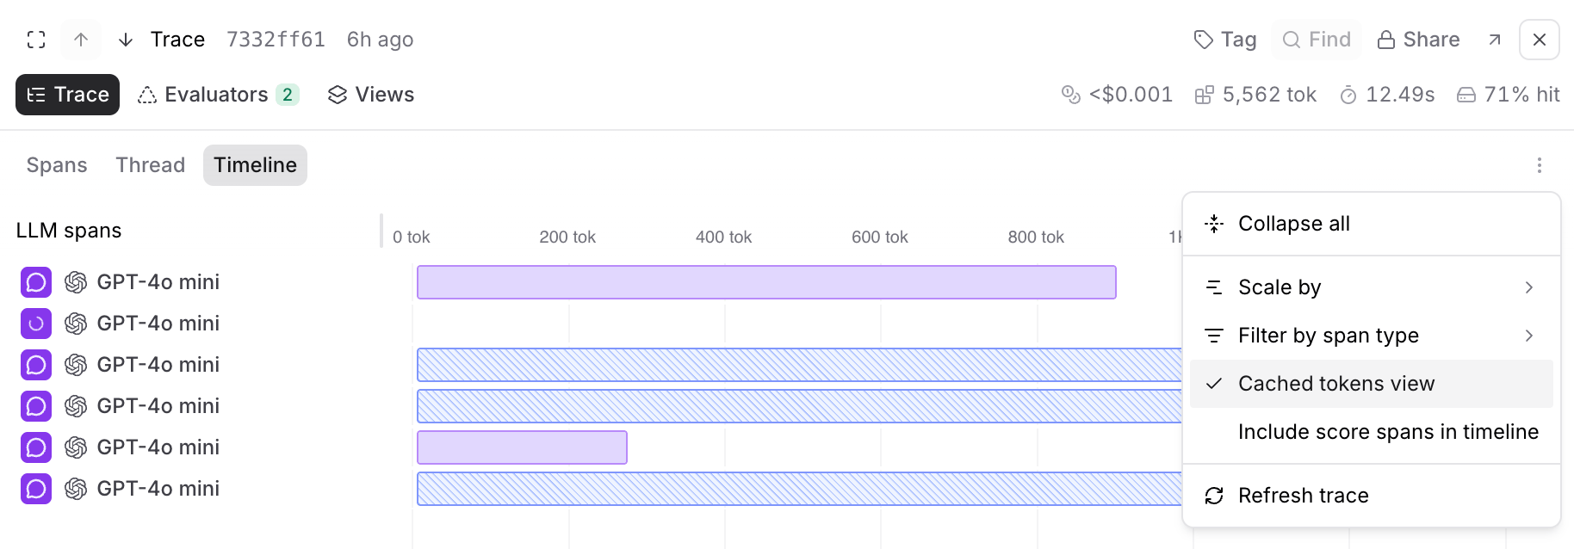Viewport: 1574px width, 549px height.
Task: Open the Find search field
Action: pyautogui.click(x=1317, y=40)
